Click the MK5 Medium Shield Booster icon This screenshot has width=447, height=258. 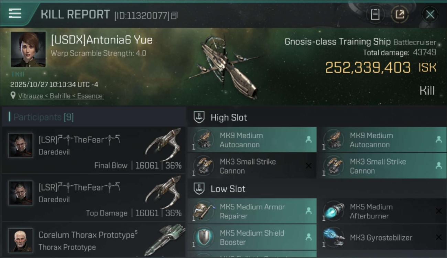(204, 237)
